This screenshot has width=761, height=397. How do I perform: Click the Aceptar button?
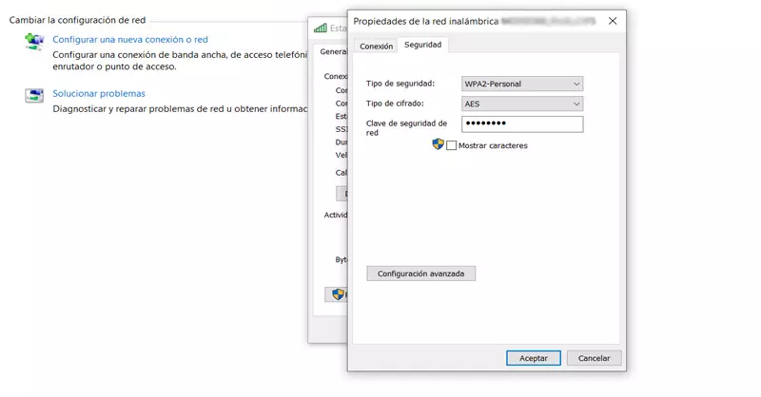click(534, 358)
